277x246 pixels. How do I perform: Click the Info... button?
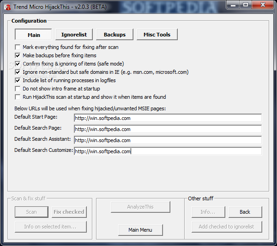pos(208,212)
